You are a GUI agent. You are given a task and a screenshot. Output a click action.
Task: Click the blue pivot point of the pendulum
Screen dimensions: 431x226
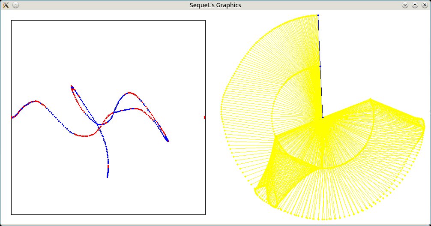(323, 117)
